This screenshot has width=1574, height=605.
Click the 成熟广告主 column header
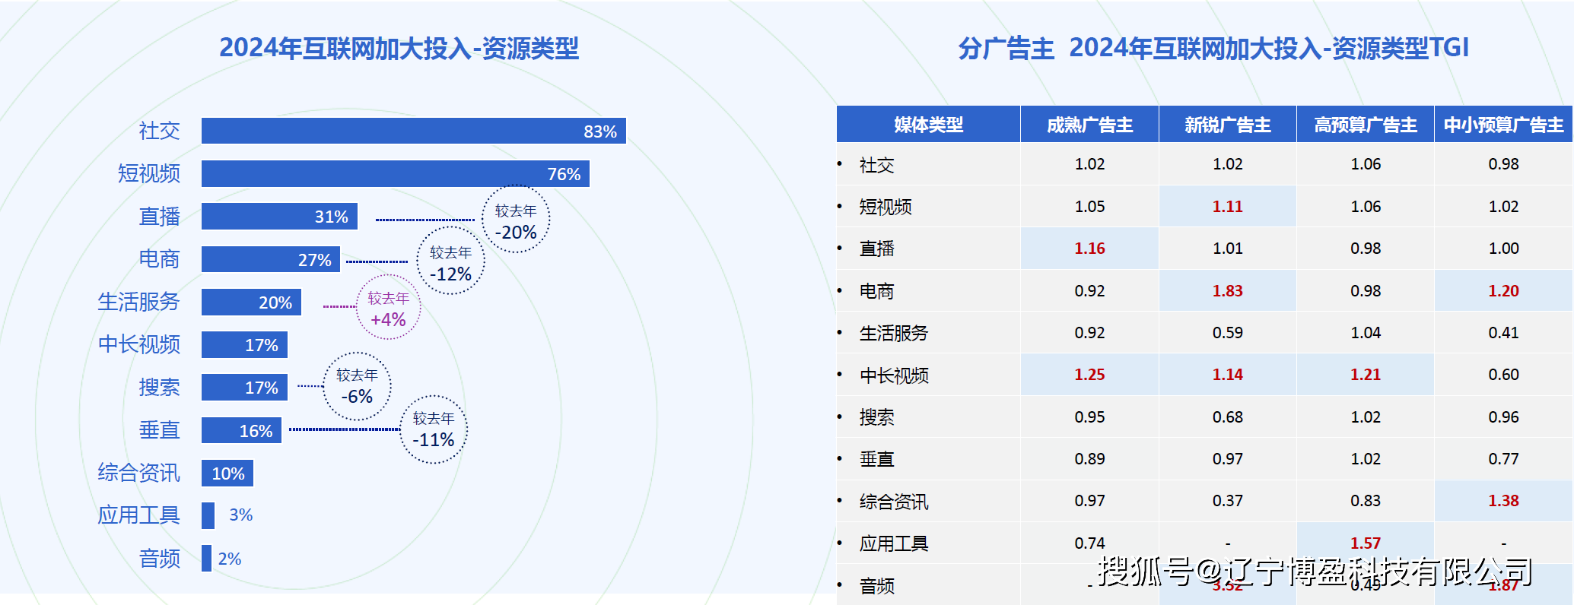click(x=1089, y=125)
